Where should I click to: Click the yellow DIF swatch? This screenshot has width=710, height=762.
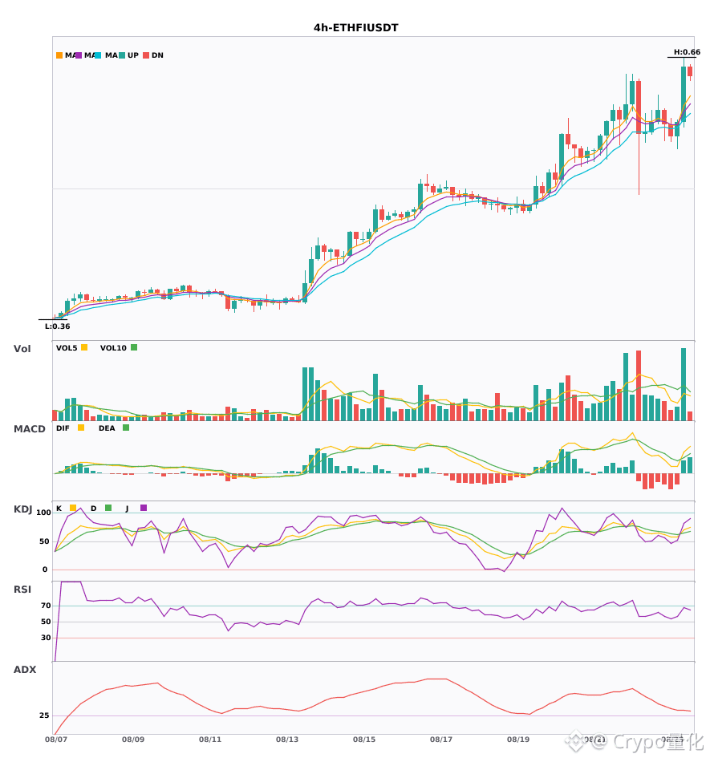[81, 428]
